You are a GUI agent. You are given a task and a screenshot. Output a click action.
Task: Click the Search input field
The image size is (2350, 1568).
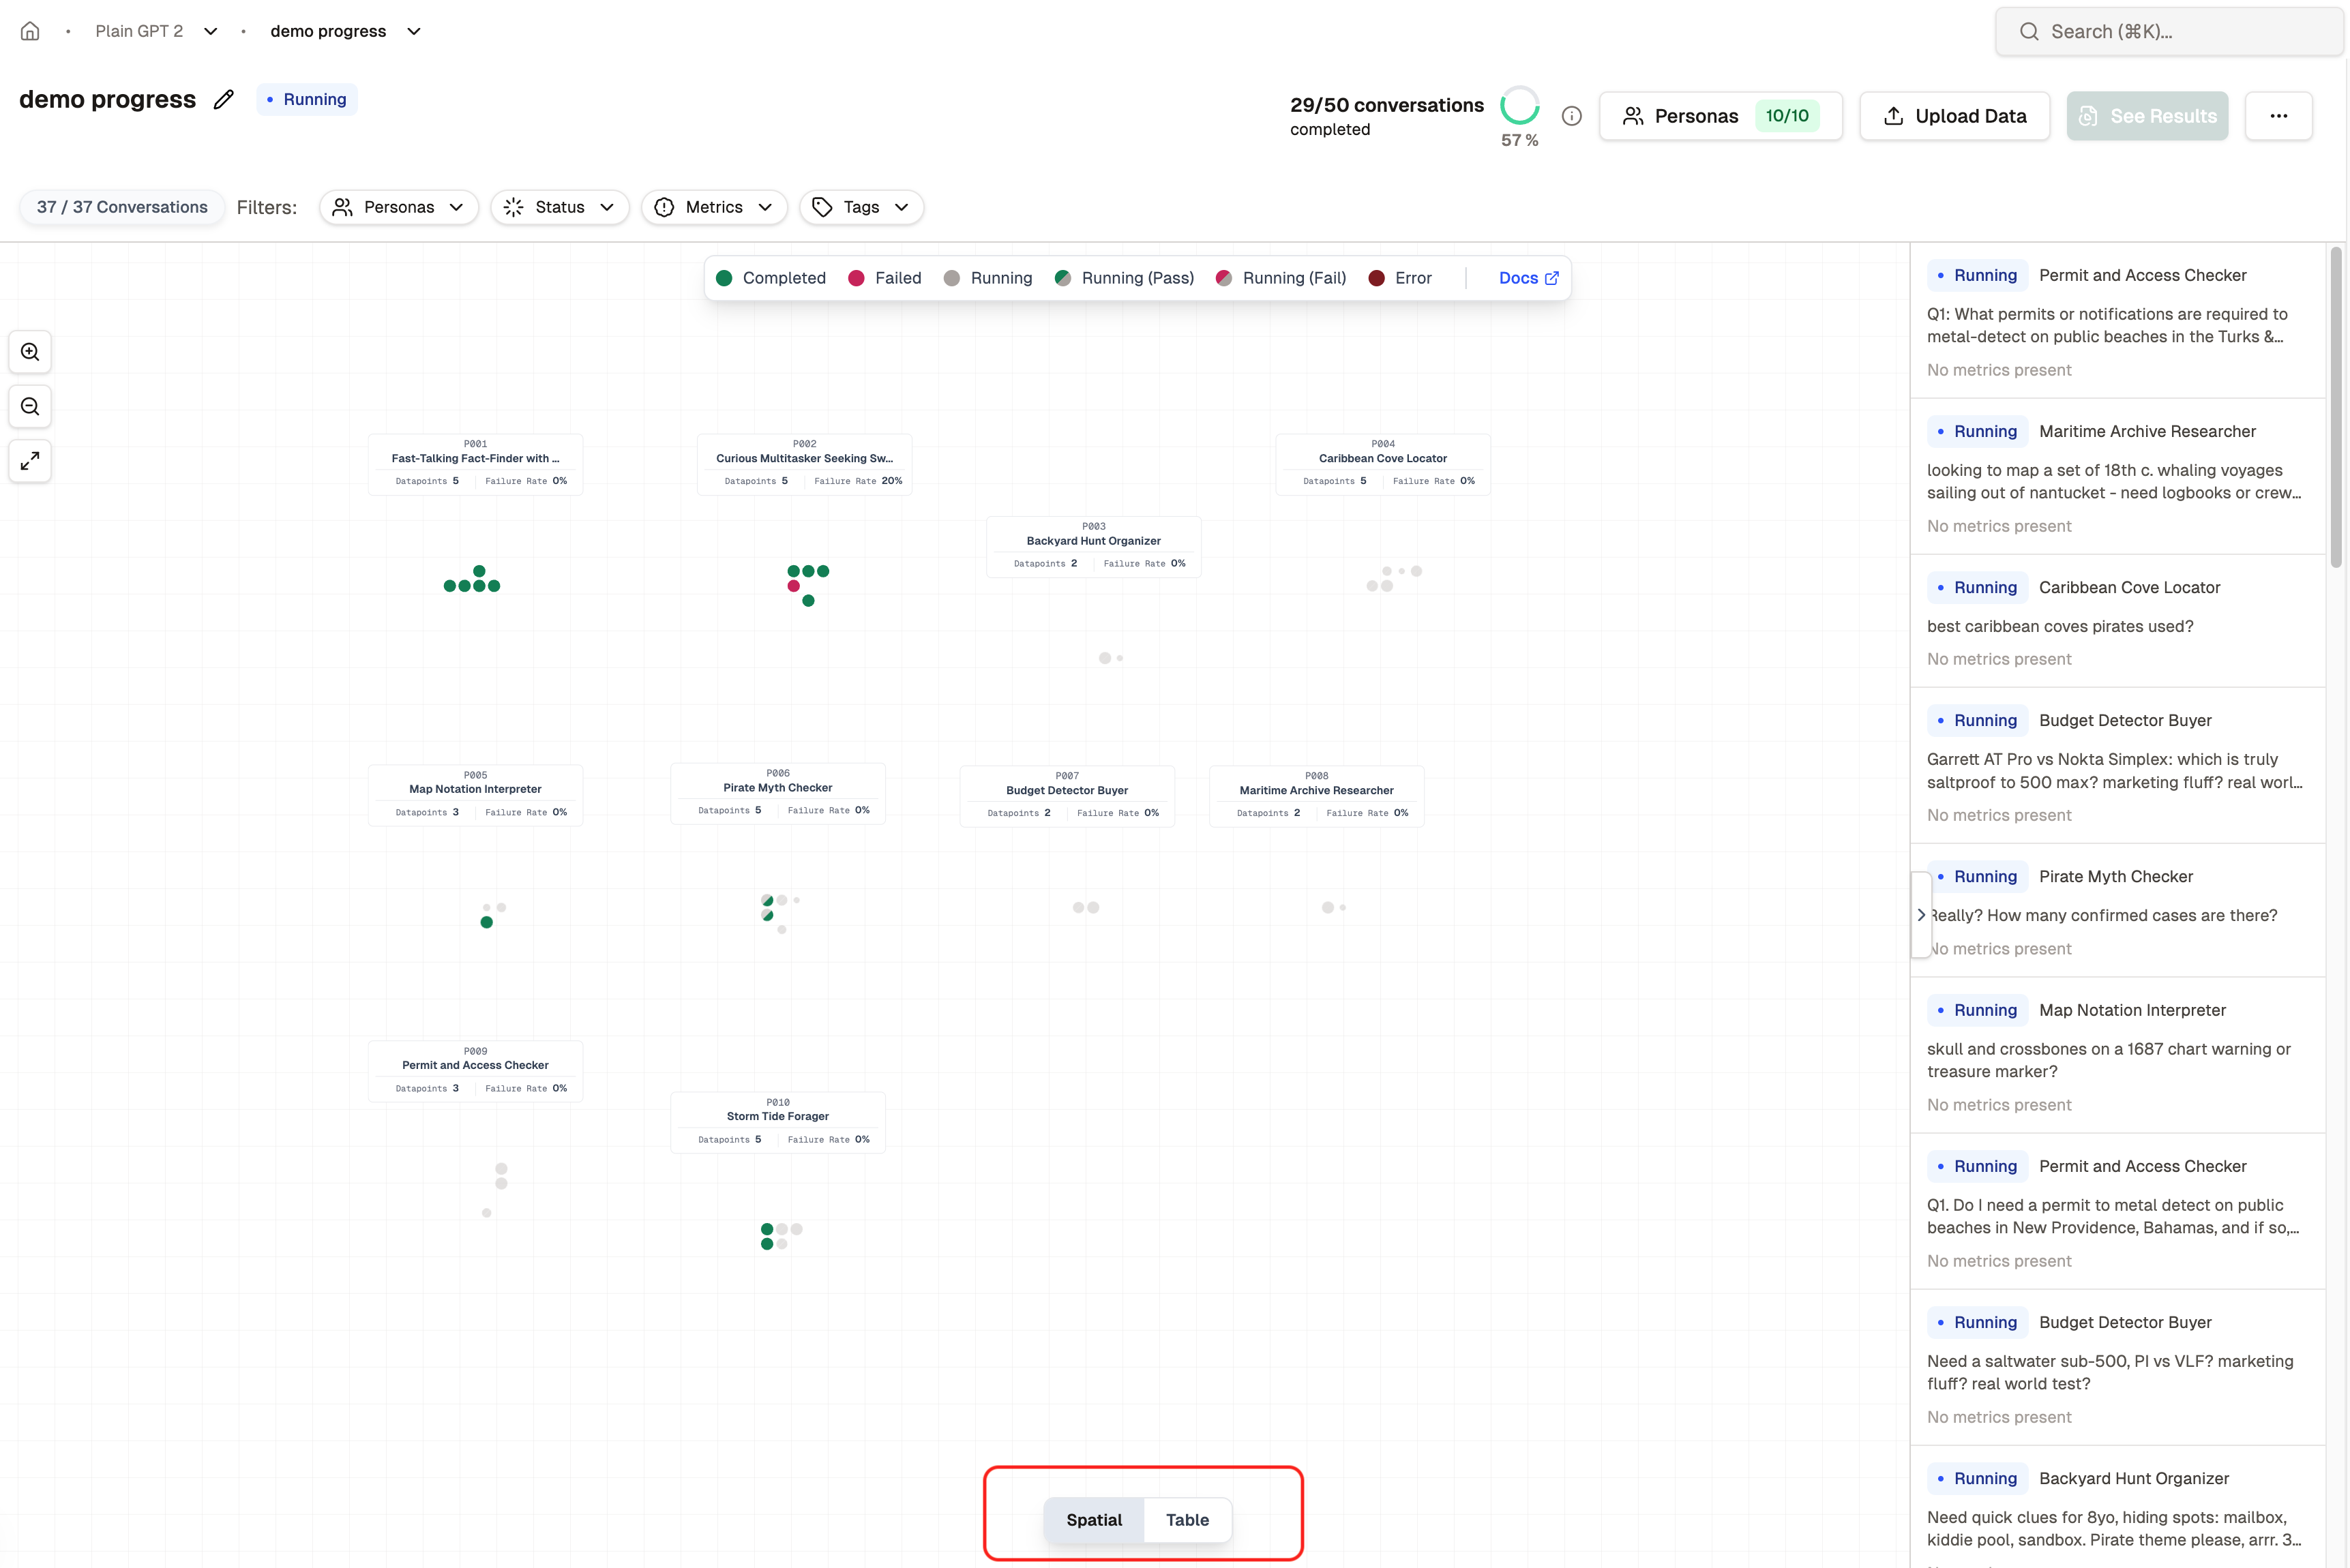pos(2170,31)
